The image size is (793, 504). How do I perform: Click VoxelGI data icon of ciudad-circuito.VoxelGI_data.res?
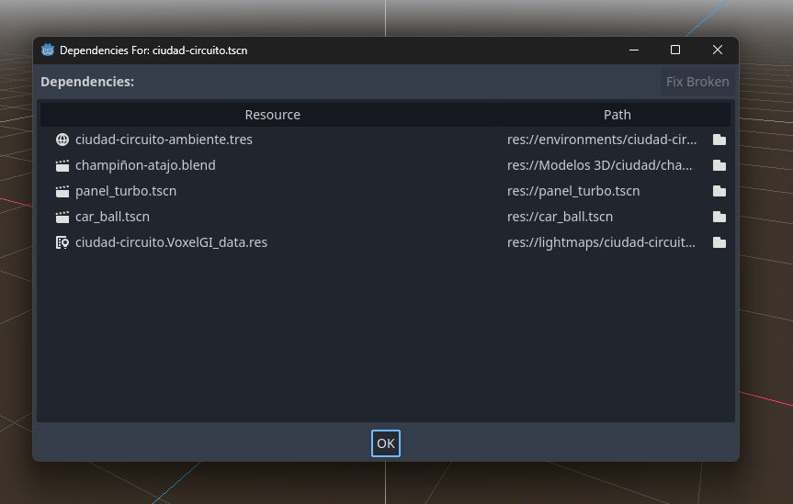click(x=62, y=242)
